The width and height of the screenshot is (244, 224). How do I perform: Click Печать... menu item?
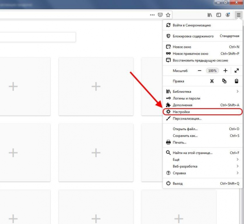203,142
